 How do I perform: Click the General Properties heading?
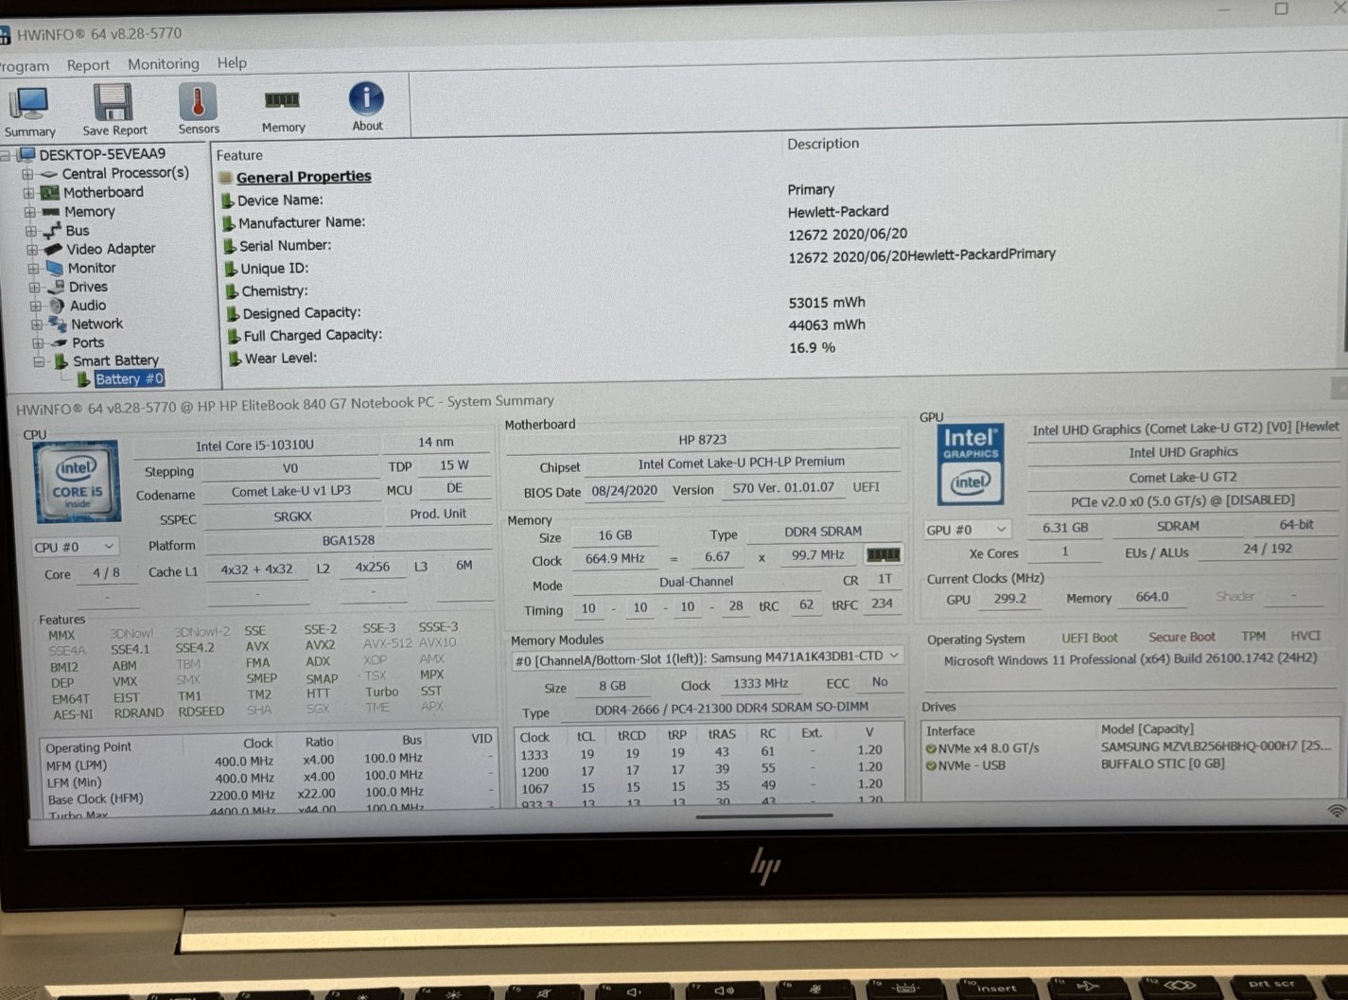click(x=304, y=177)
